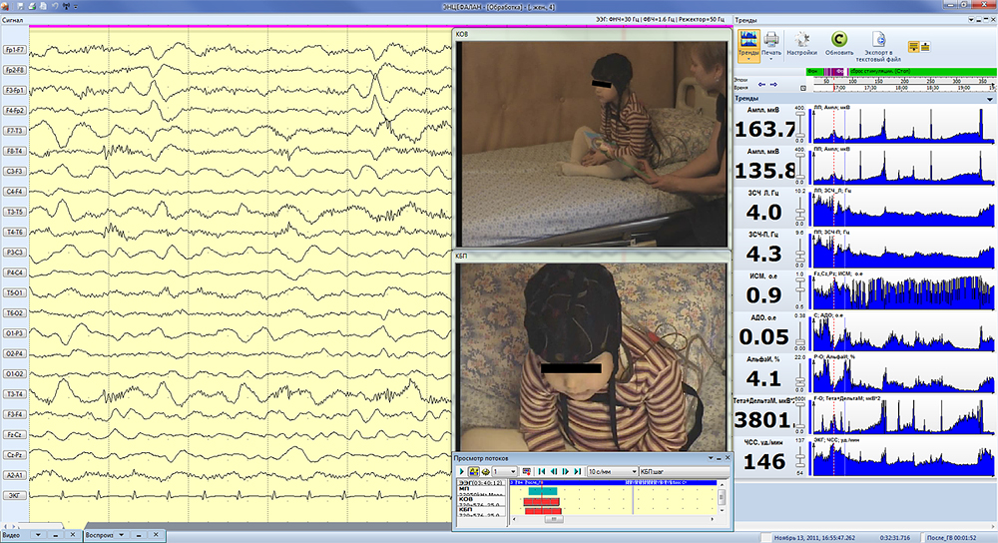The height and width of the screenshot is (543, 998).
Task: Click the print icon in quick access toolbar
Action: pos(32,6)
